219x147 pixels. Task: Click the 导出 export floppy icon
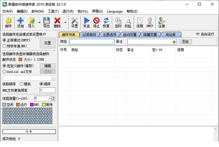tap(46, 23)
